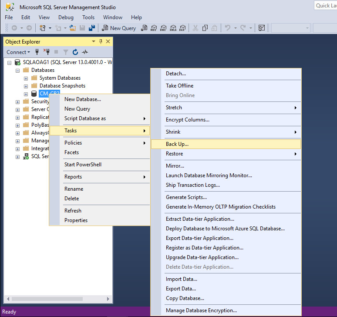Open the Object Explorer window position dropdown

94,41
